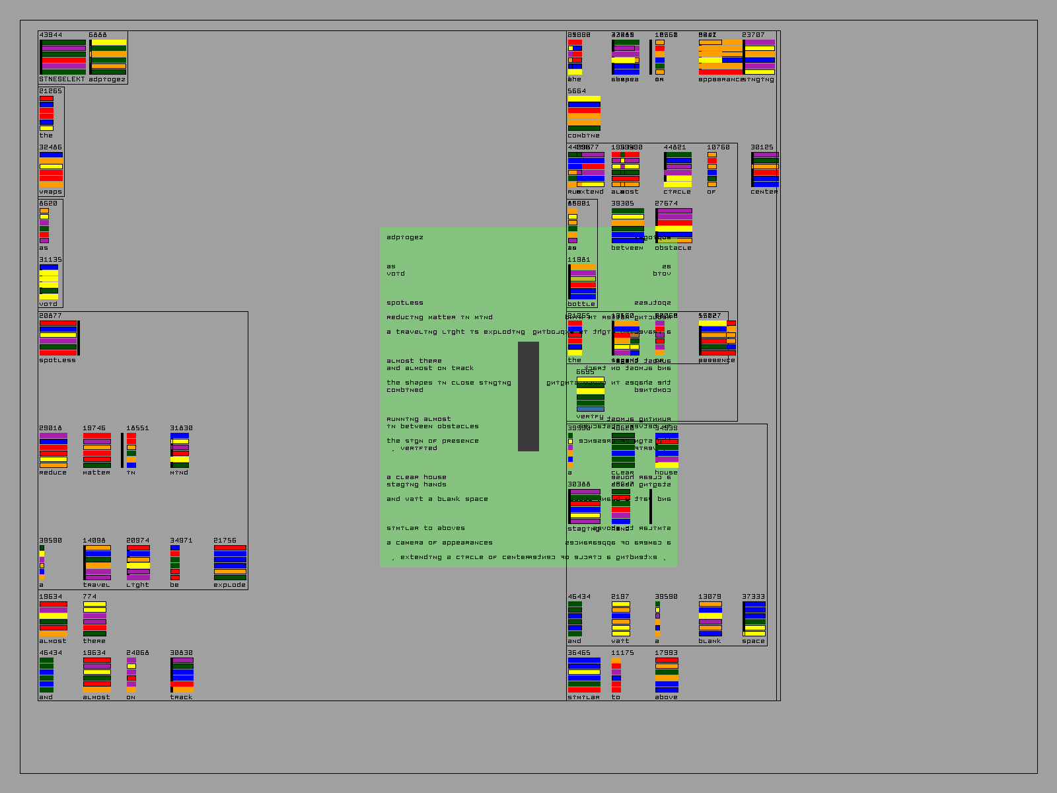
Task: Click the dark gray vertical bar
Action: (x=528, y=397)
